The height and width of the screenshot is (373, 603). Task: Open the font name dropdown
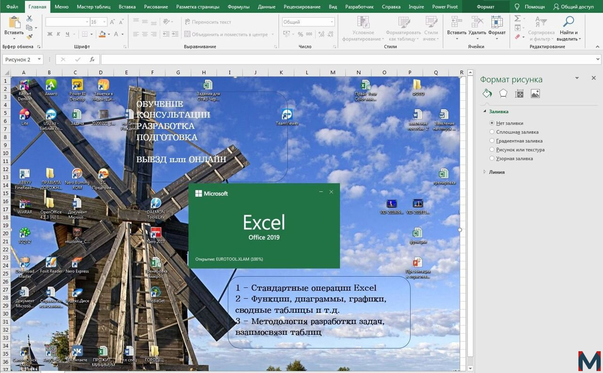coord(87,22)
